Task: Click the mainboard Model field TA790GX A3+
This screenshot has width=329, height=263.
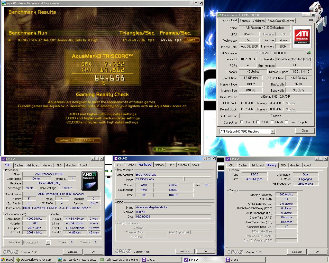Action: tap(159, 179)
